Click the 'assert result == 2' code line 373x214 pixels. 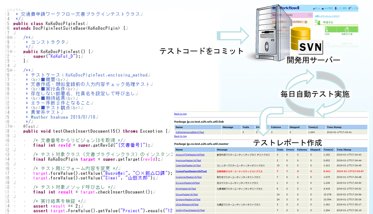(x=57, y=206)
